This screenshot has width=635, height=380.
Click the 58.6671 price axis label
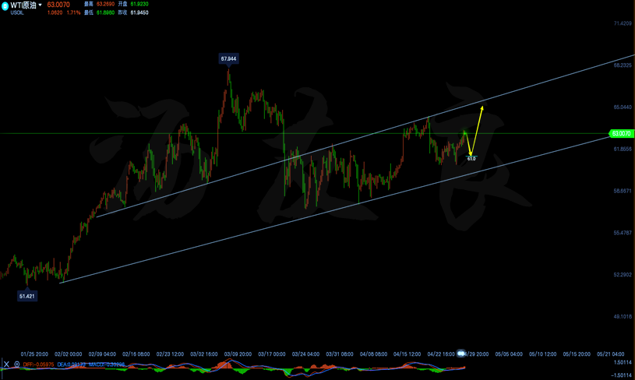click(623, 191)
